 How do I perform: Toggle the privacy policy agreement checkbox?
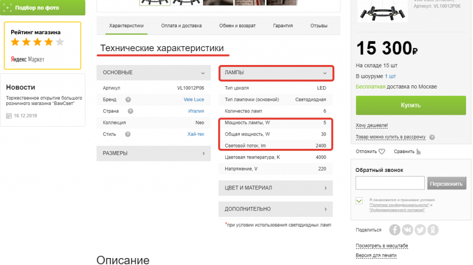[x=359, y=200]
